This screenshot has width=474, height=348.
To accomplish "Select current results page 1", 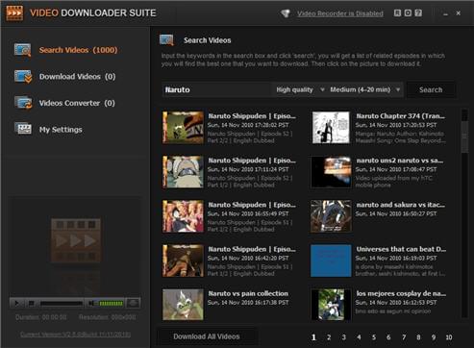I will [313, 337].
